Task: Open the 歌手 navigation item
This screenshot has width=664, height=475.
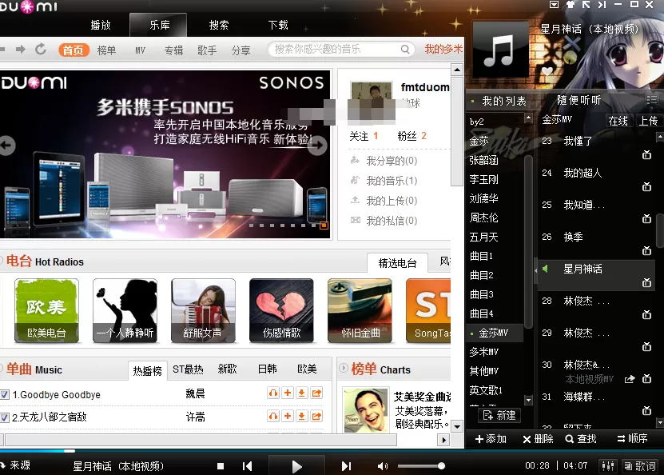Action: pyautogui.click(x=207, y=50)
